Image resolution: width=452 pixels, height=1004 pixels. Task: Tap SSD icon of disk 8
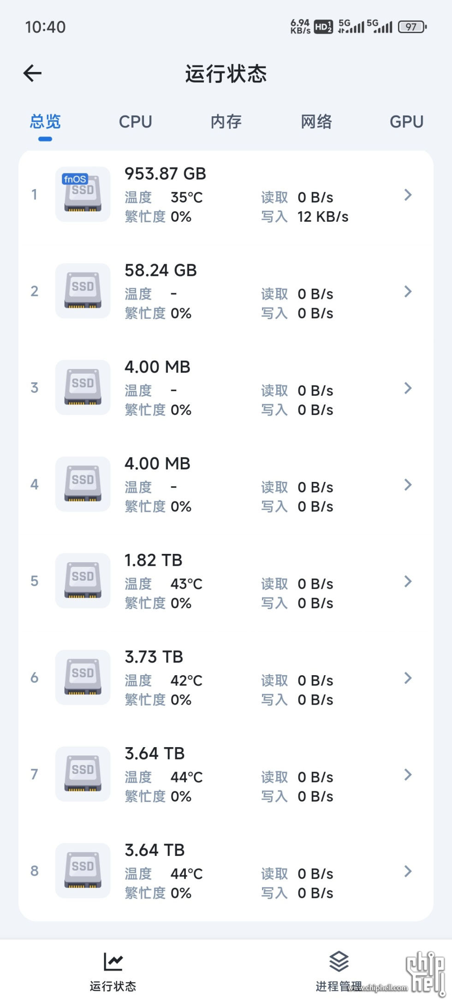(83, 871)
